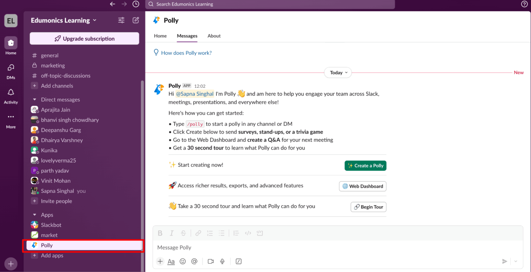The width and height of the screenshot is (531, 272).
Task: Click the Upgrade subscription button
Action: pyautogui.click(x=84, y=38)
